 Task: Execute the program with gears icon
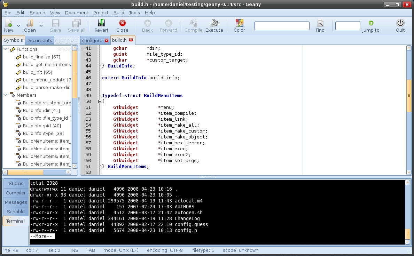(x=214, y=23)
